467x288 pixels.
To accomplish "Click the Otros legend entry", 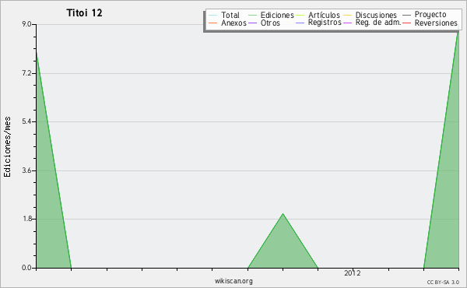I will 264,23.
